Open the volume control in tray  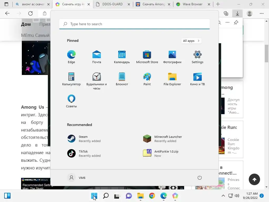[237, 196]
